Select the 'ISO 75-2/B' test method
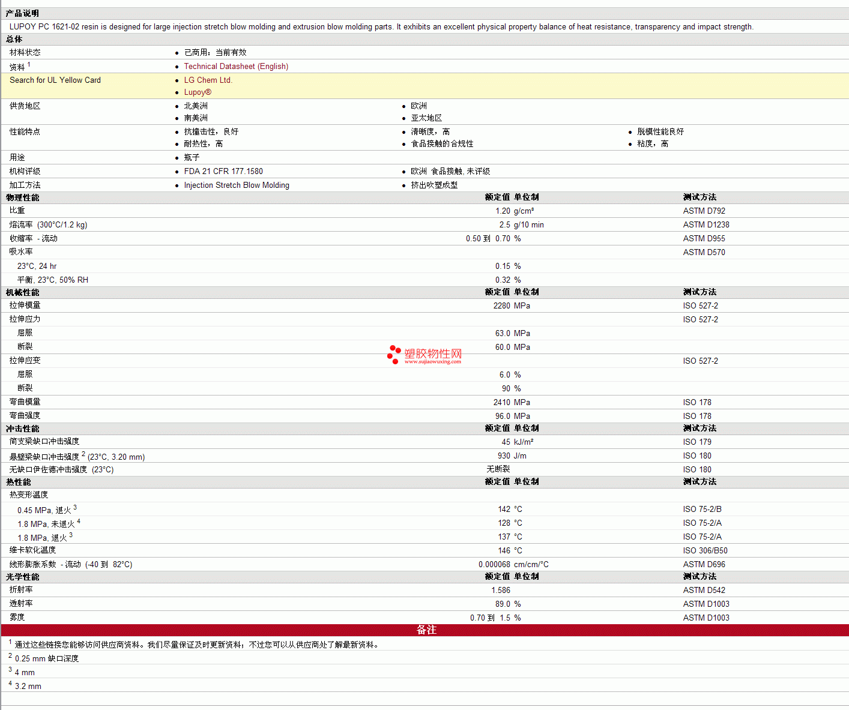 702,510
